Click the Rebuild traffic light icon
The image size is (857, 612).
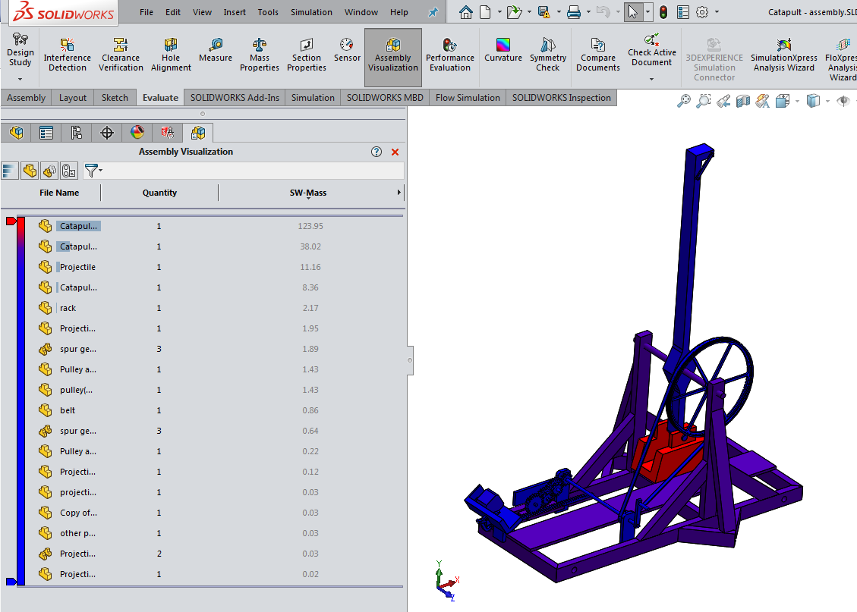tap(663, 12)
